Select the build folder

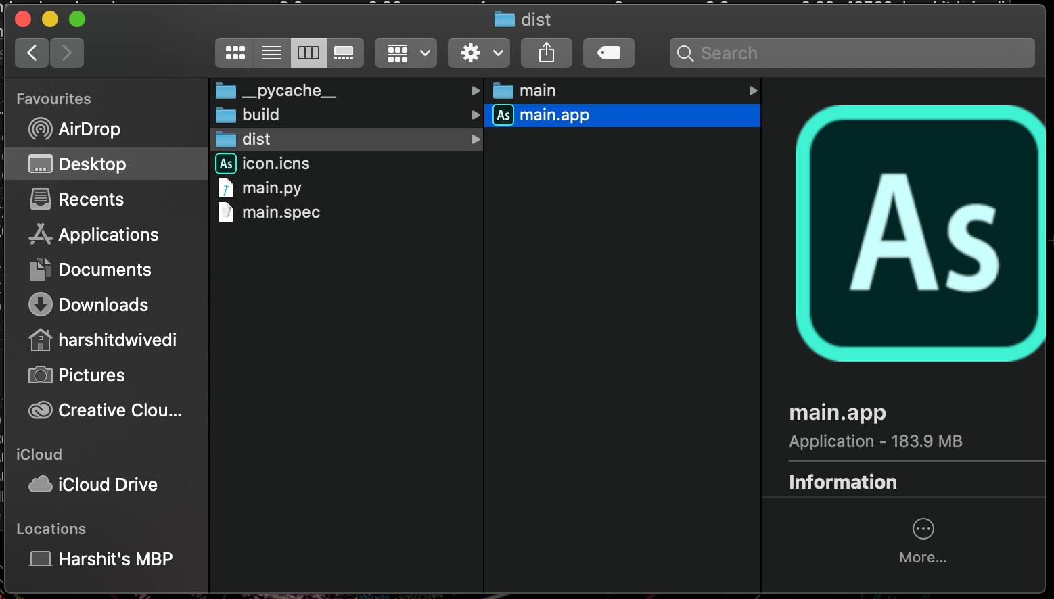pyautogui.click(x=346, y=115)
